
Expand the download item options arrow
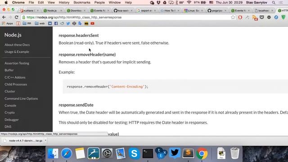point(45,140)
